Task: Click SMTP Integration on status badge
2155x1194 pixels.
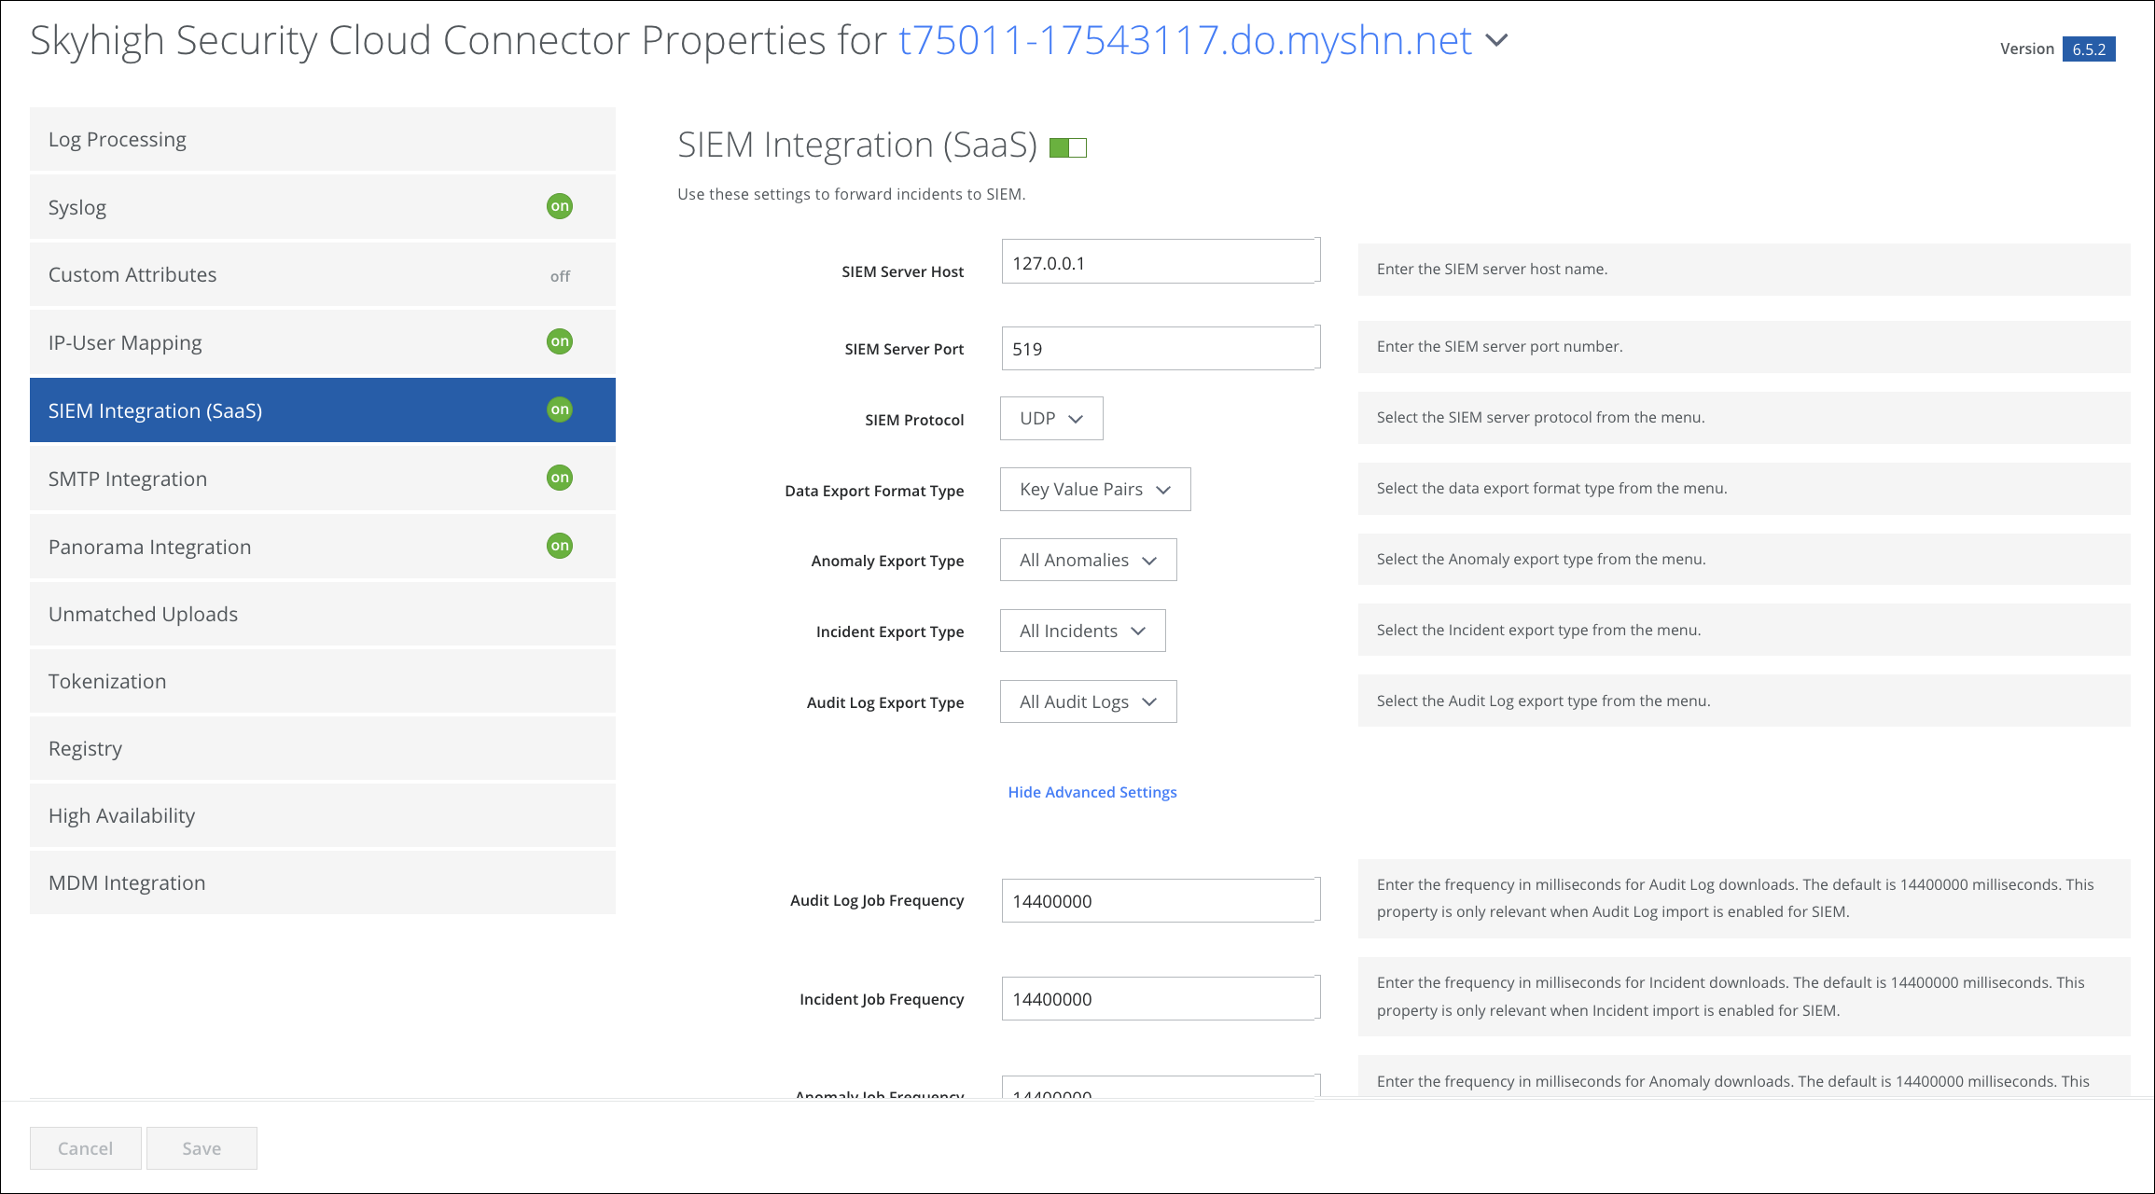Action: [560, 478]
